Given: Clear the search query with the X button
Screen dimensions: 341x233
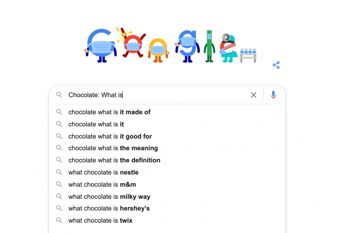Looking at the screenshot, I should coord(253,95).
